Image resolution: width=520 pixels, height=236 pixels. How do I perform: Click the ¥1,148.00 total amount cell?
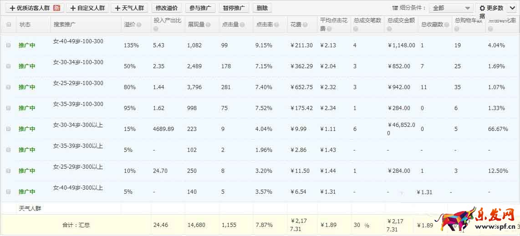pos(401,45)
